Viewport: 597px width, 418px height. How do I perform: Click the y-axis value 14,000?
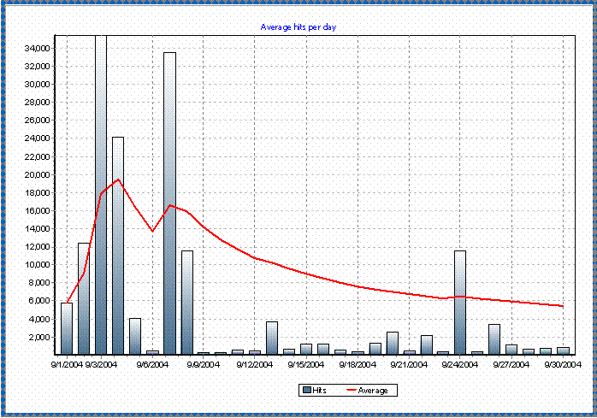pyautogui.click(x=37, y=229)
